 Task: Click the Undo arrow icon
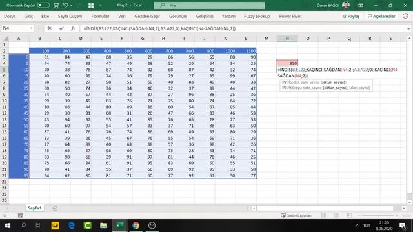pos(66,5)
